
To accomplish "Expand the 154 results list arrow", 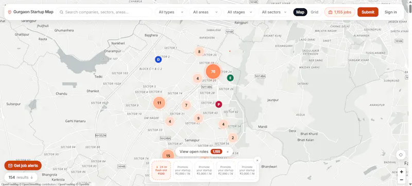I will point(32,177).
